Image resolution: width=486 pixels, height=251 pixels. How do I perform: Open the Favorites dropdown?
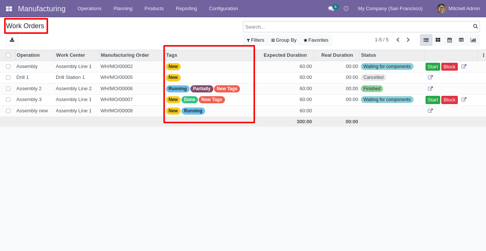[x=316, y=40]
